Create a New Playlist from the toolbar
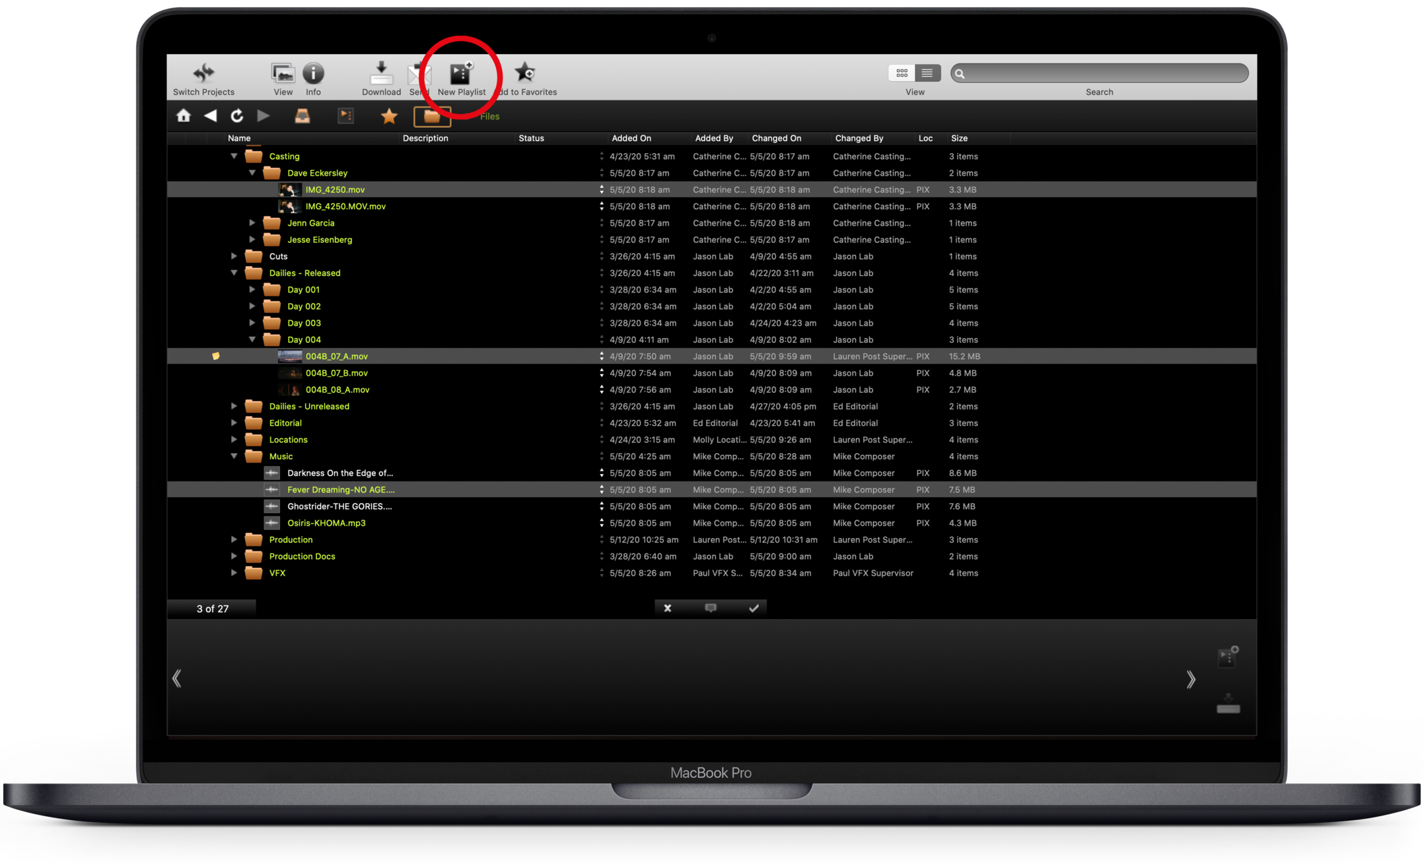 tap(461, 74)
